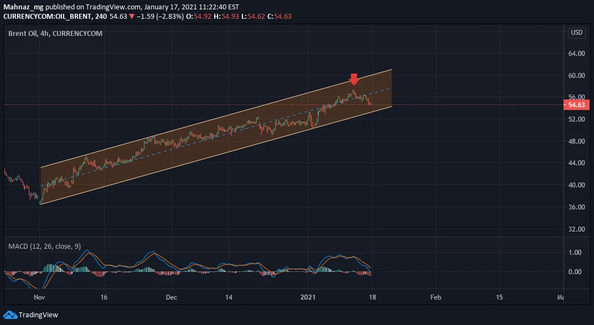Click the red down arrow marker
The image size is (594, 325).
353,80
